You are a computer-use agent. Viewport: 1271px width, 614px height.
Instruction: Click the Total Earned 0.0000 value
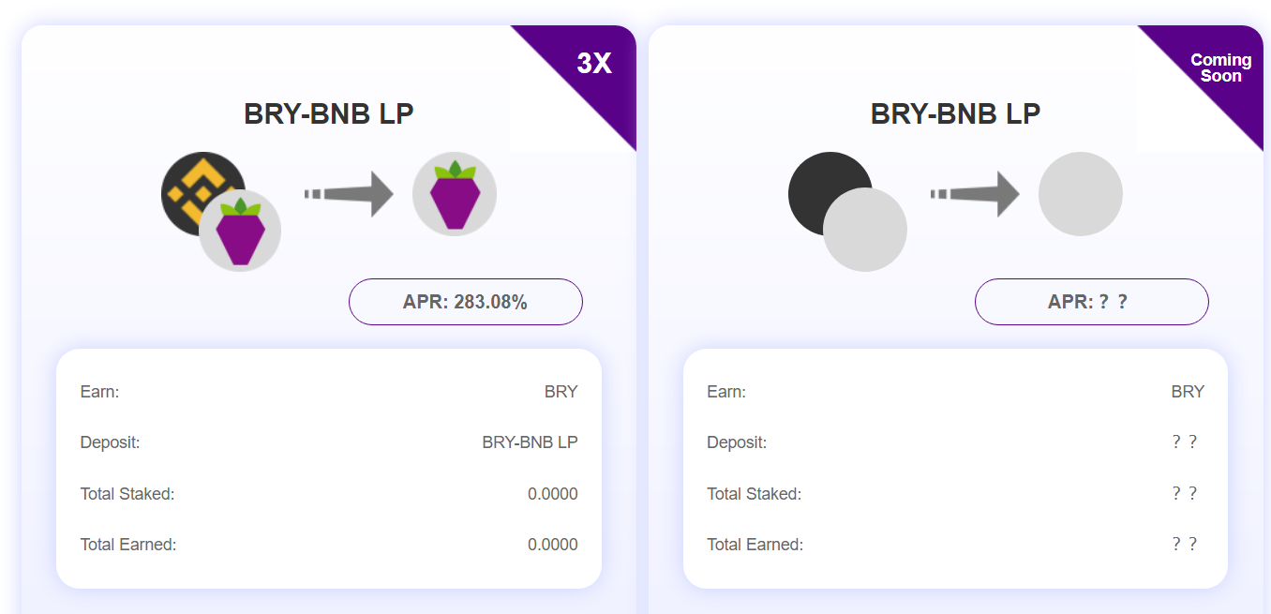(x=552, y=545)
